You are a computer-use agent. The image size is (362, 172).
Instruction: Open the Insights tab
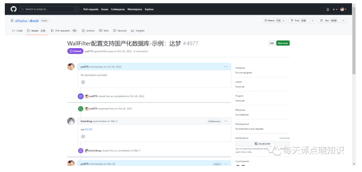click(x=138, y=31)
